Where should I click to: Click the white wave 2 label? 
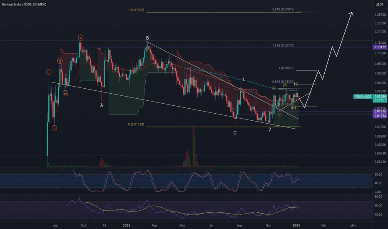click(270, 129)
